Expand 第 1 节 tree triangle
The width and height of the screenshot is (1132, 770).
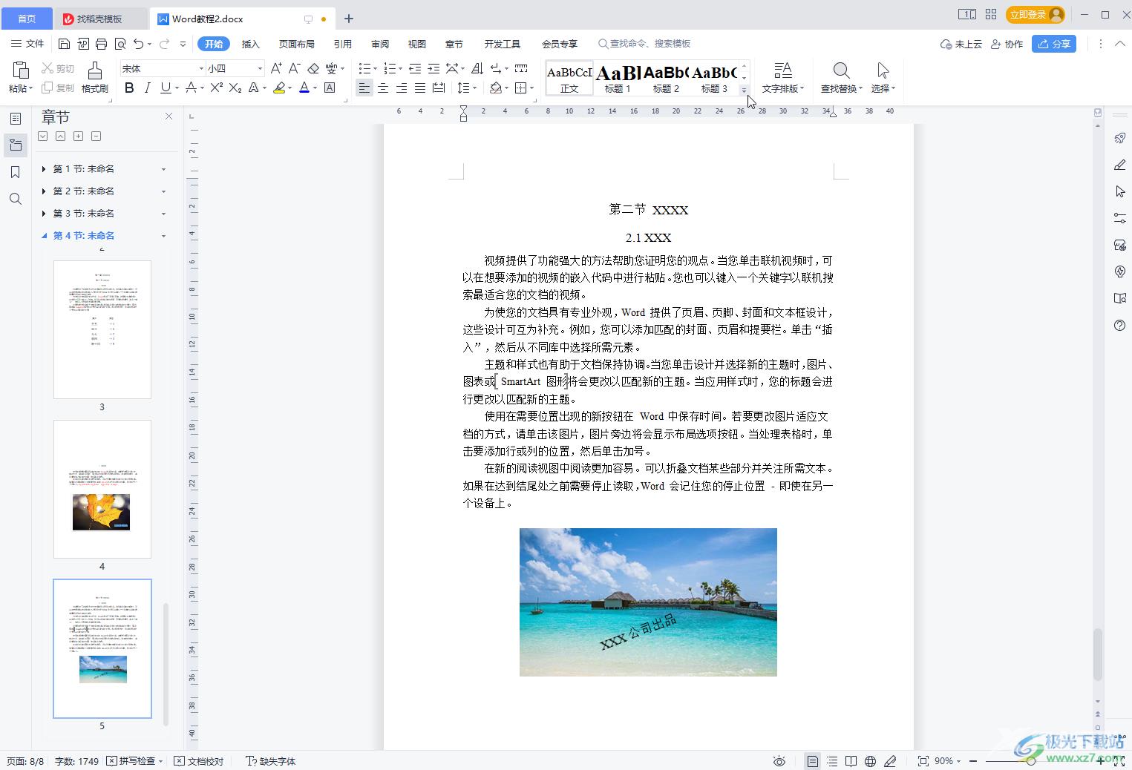point(44,169)
